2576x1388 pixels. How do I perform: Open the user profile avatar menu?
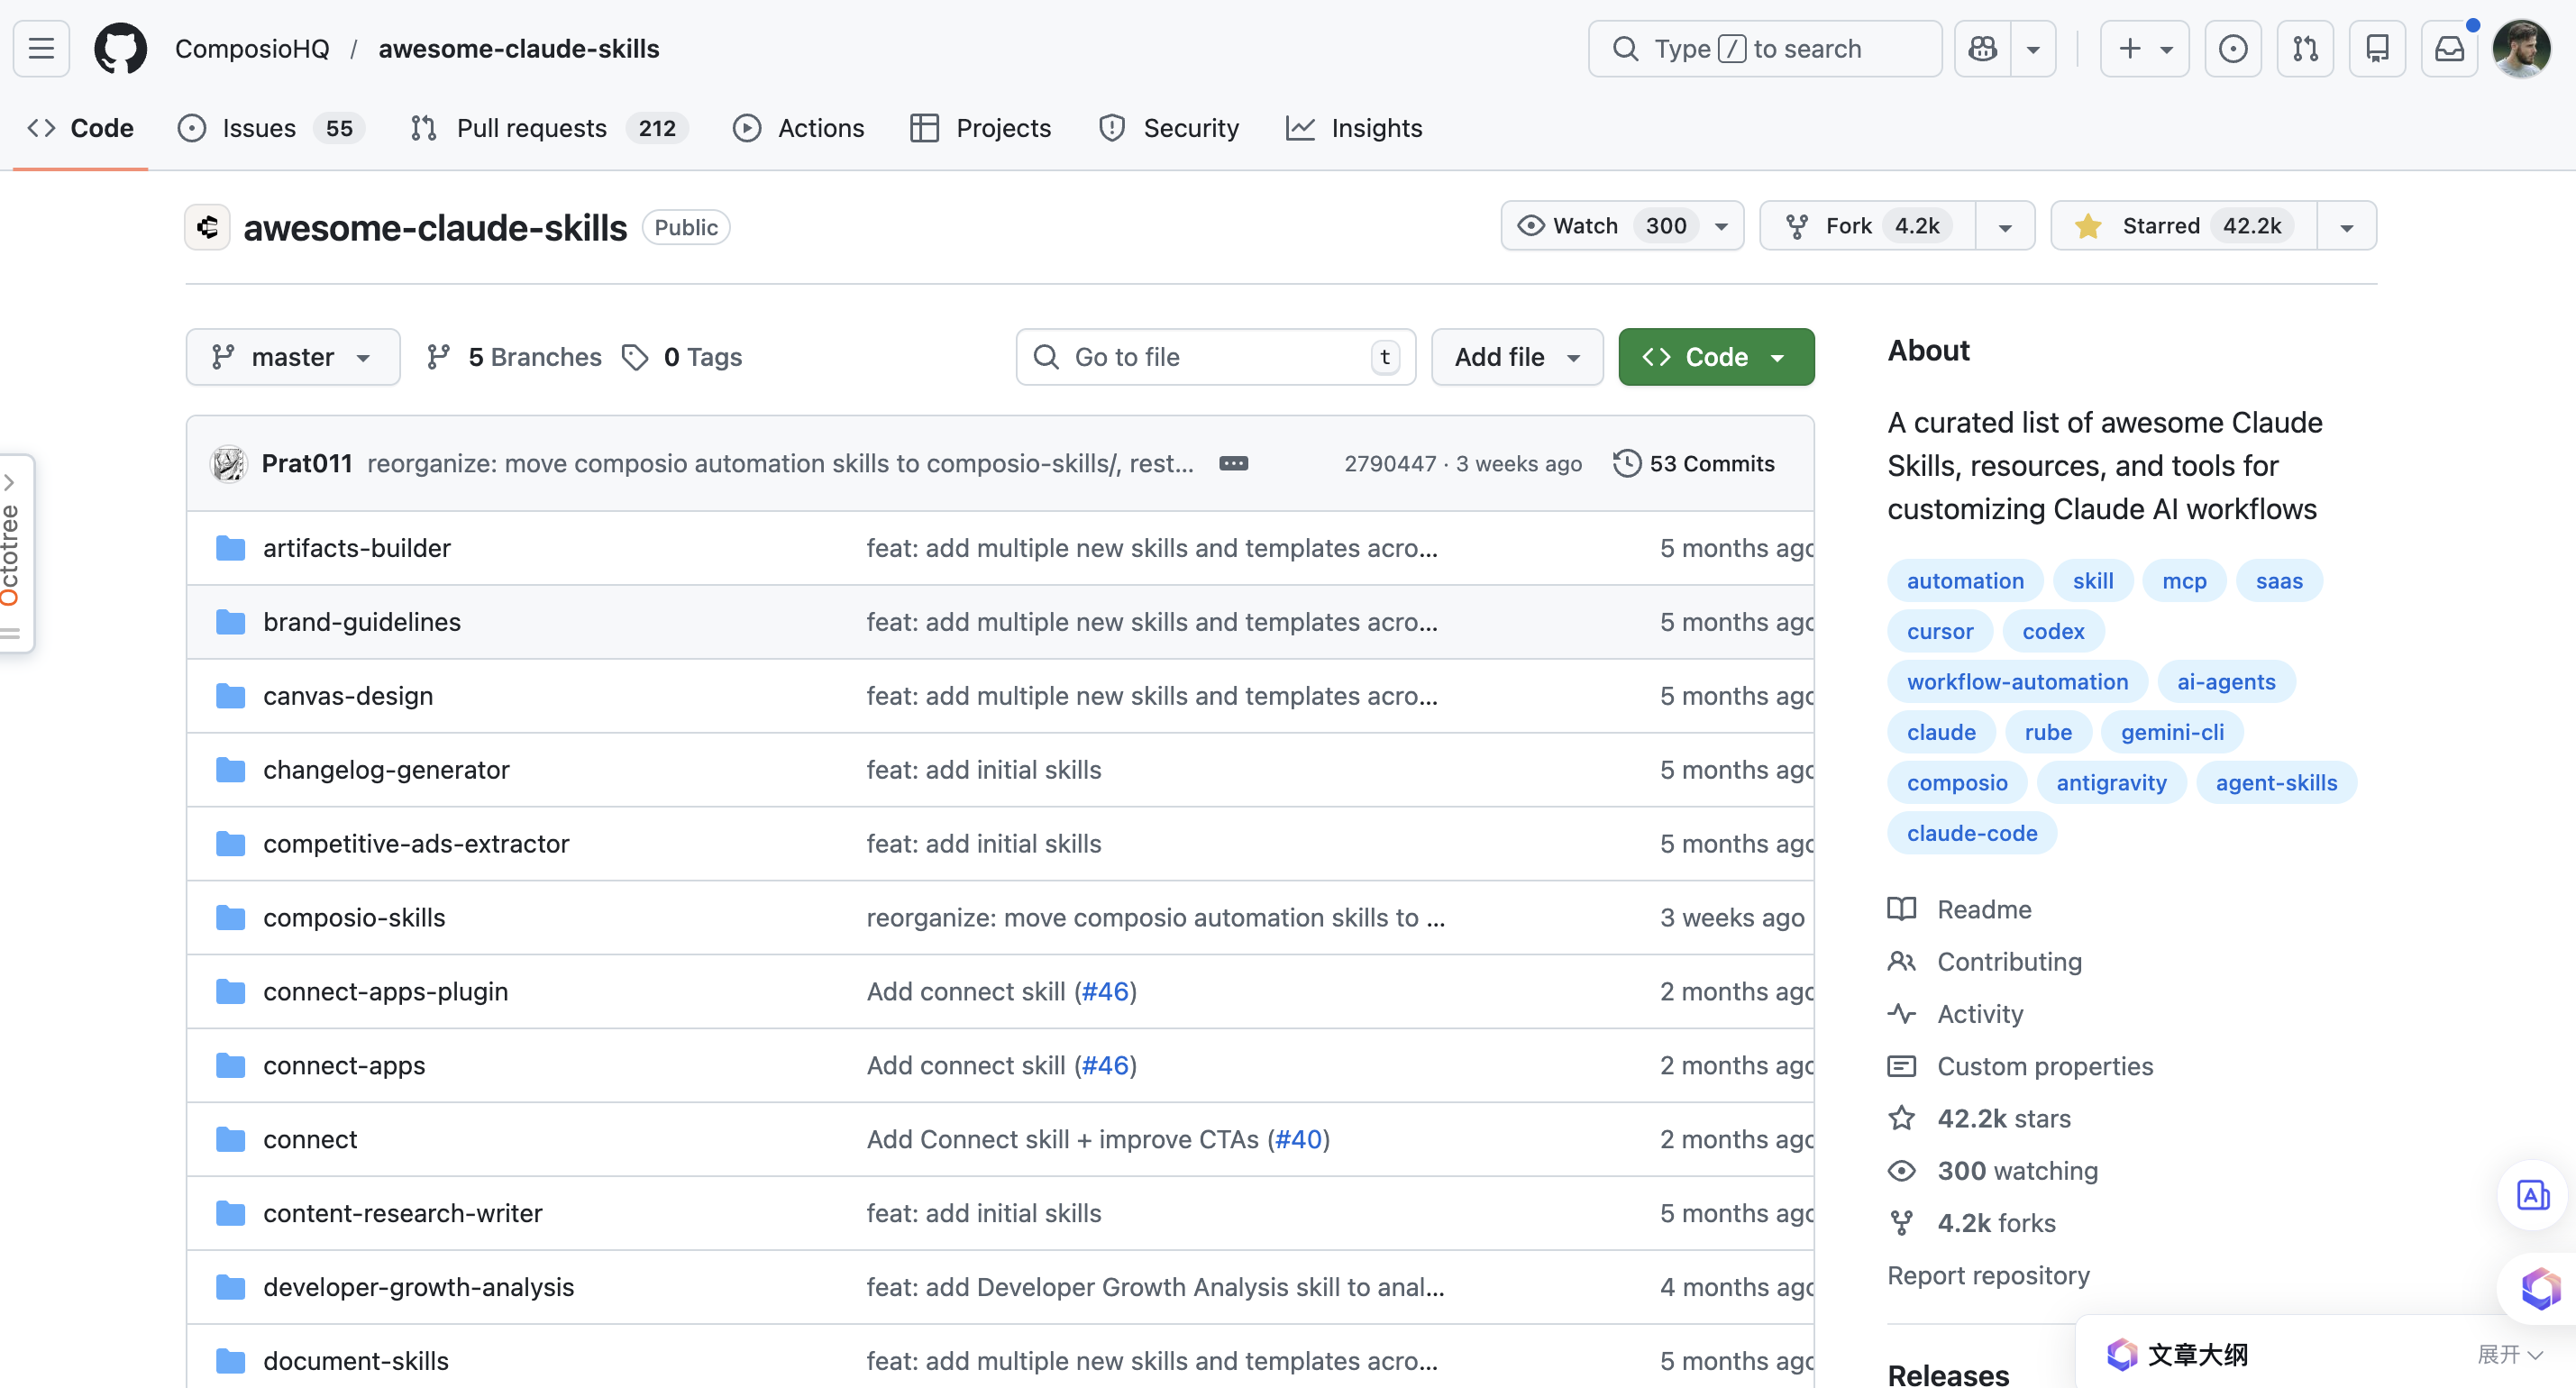coord(2521,48)
